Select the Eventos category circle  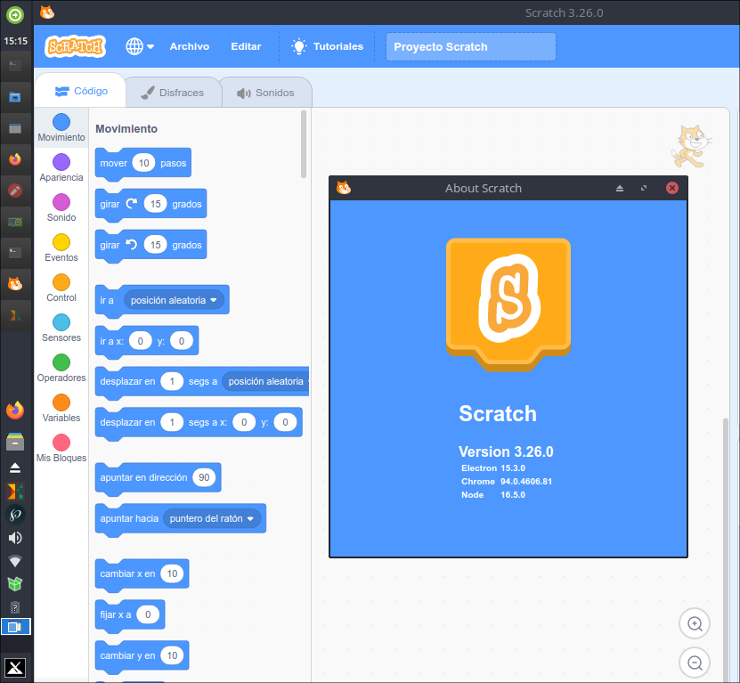coord(61,242)
